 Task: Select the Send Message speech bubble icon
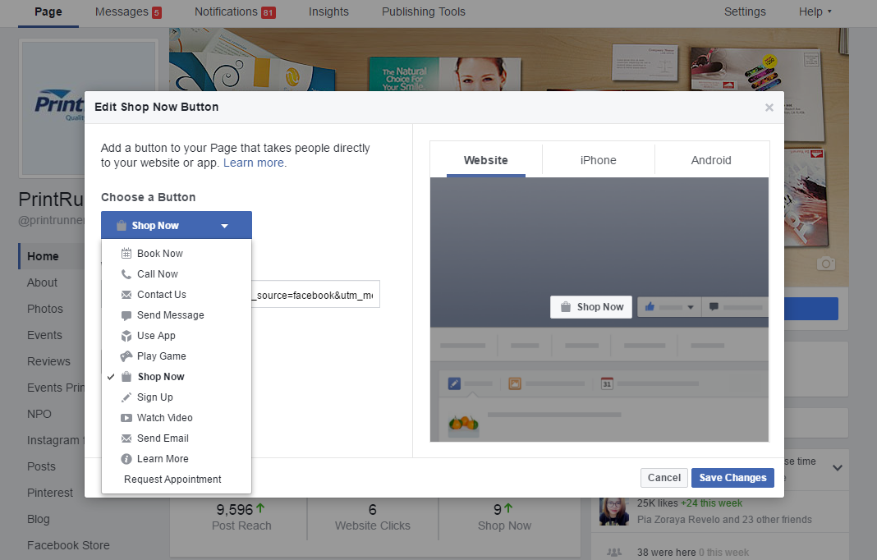[126, 315]
